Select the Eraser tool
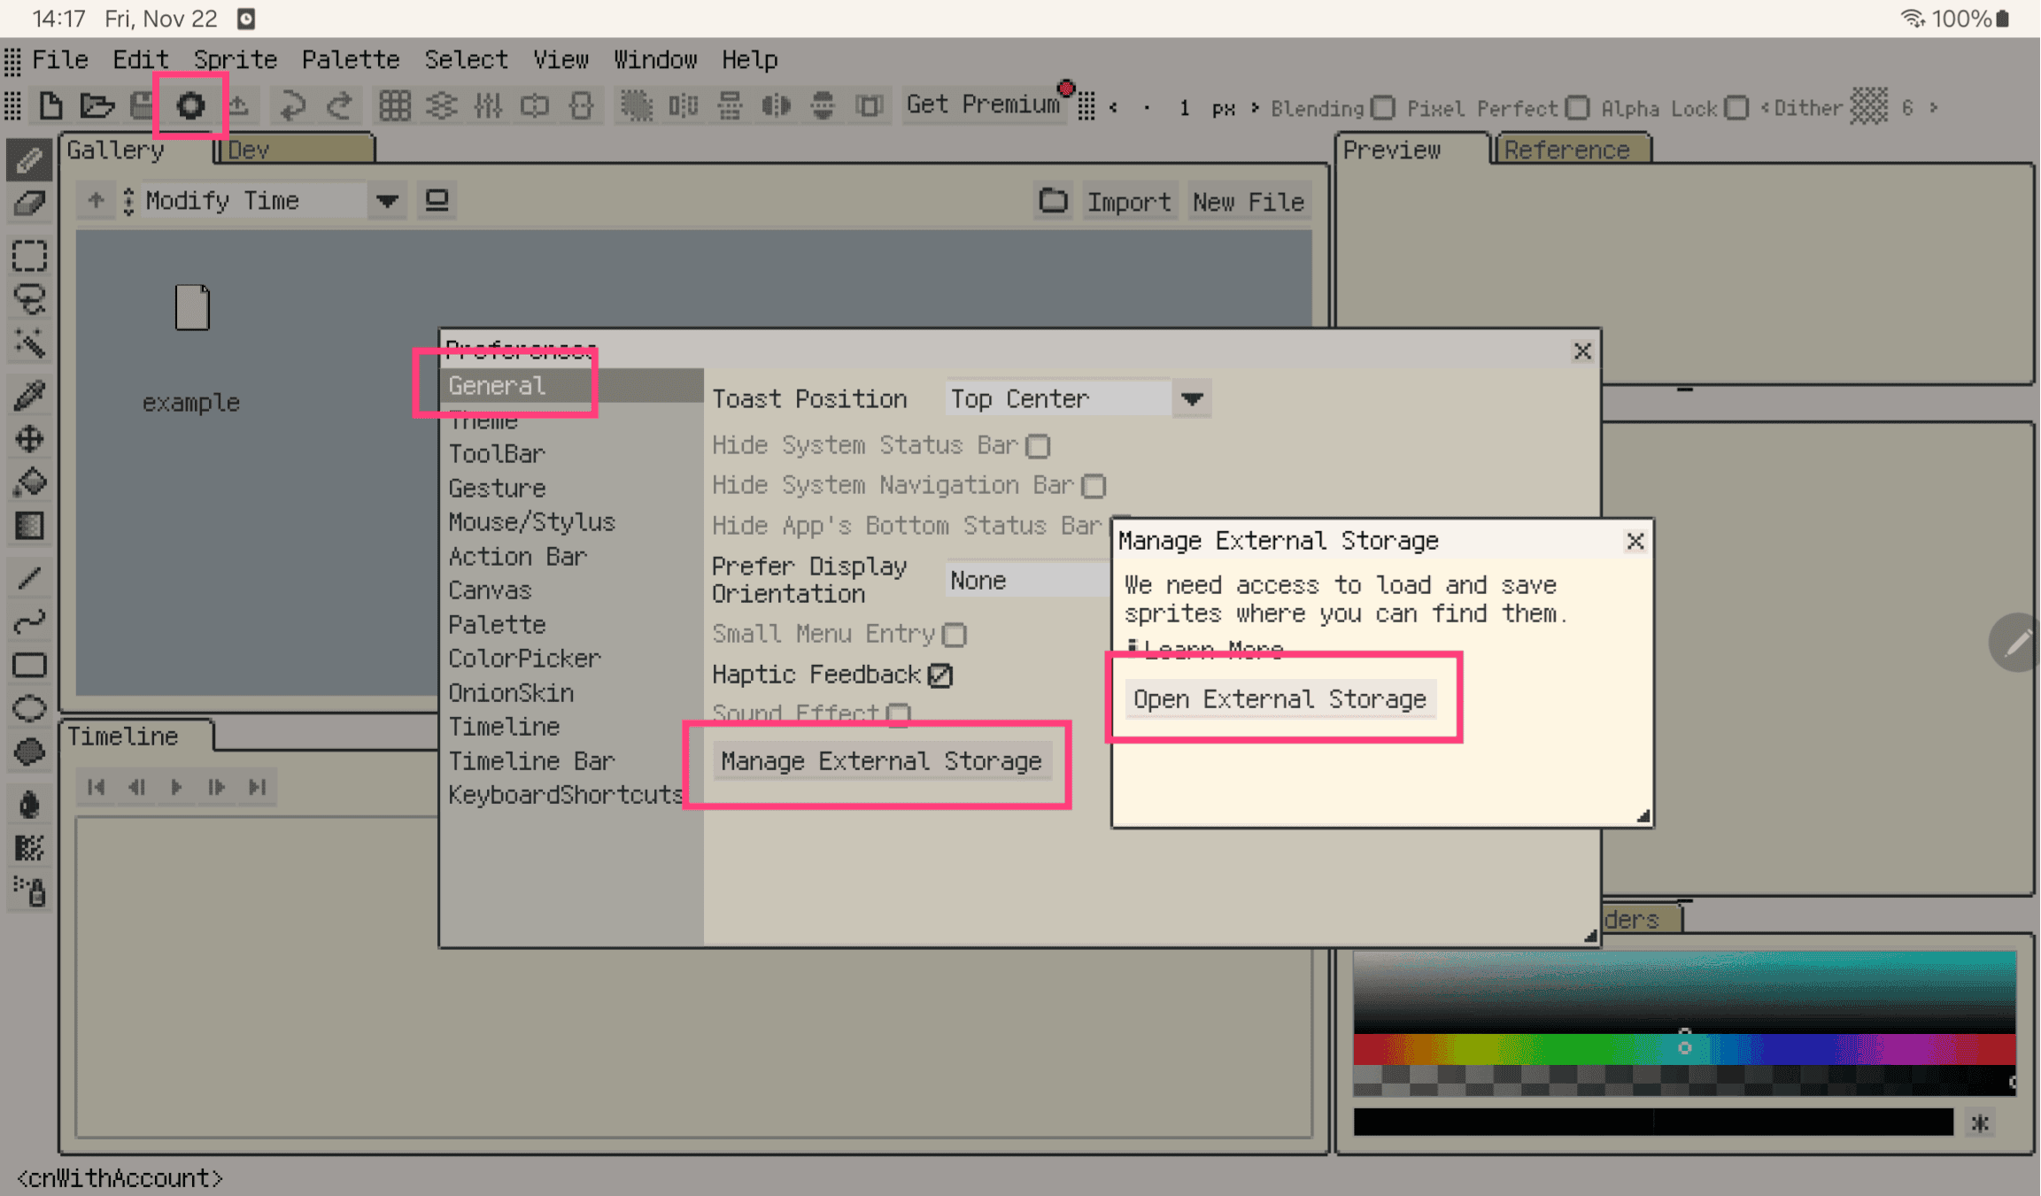 [29, 204]
